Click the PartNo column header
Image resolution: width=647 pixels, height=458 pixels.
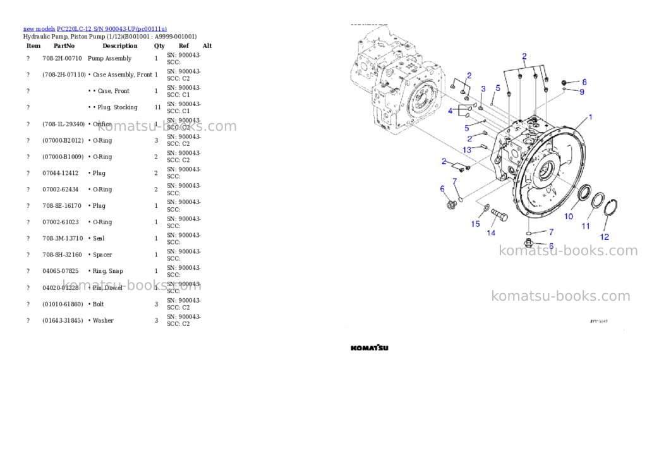pyautogui.click(x=64, y=45)
